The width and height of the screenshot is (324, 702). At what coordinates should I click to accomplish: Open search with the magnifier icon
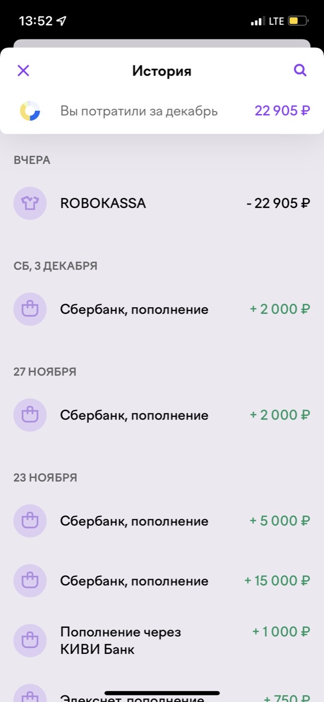click(300, 70)
